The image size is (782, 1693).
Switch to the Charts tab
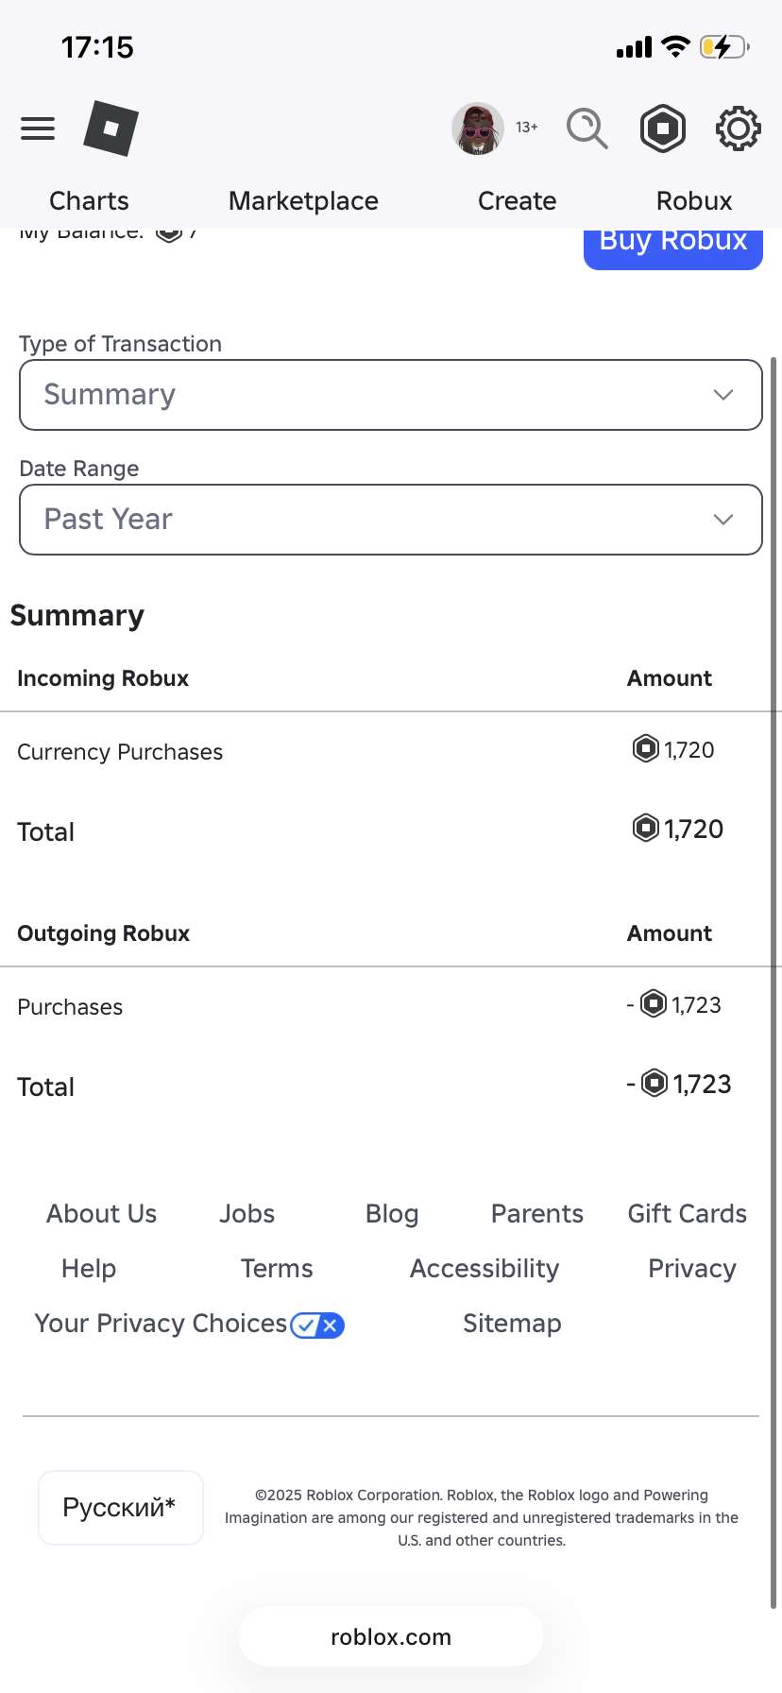coord(89,201)
